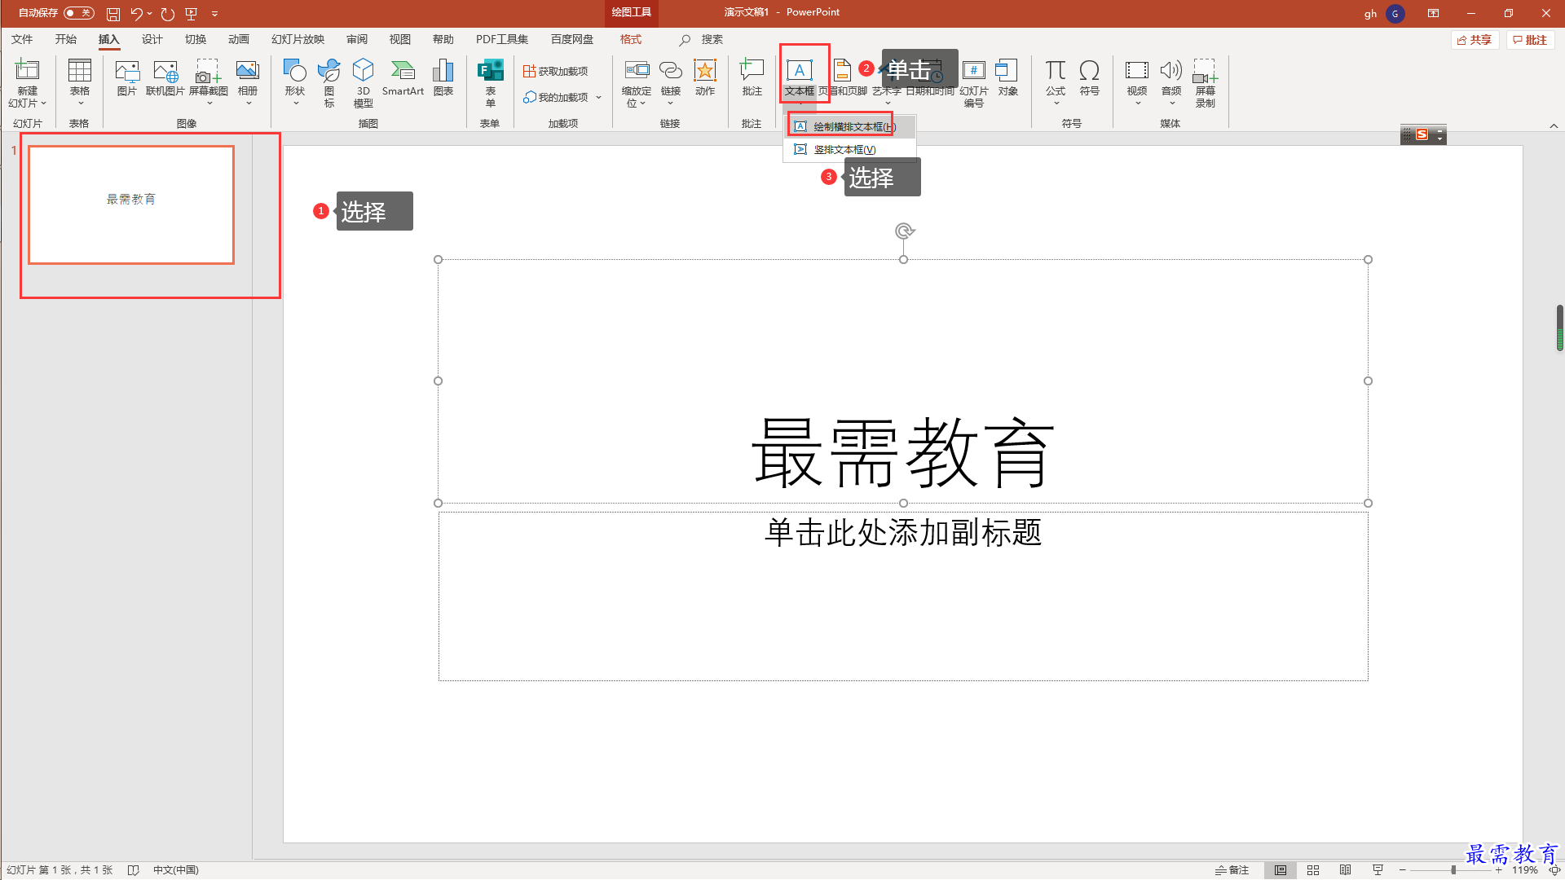This screenshot has height=880, width=1565.
Task: Click the Photo Album (相册) icon
Action: [248, 70]
